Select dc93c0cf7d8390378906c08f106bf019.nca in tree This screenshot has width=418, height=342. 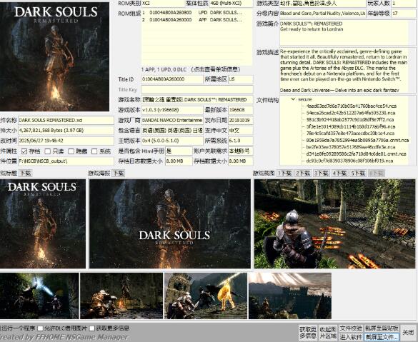coord(349,161)
